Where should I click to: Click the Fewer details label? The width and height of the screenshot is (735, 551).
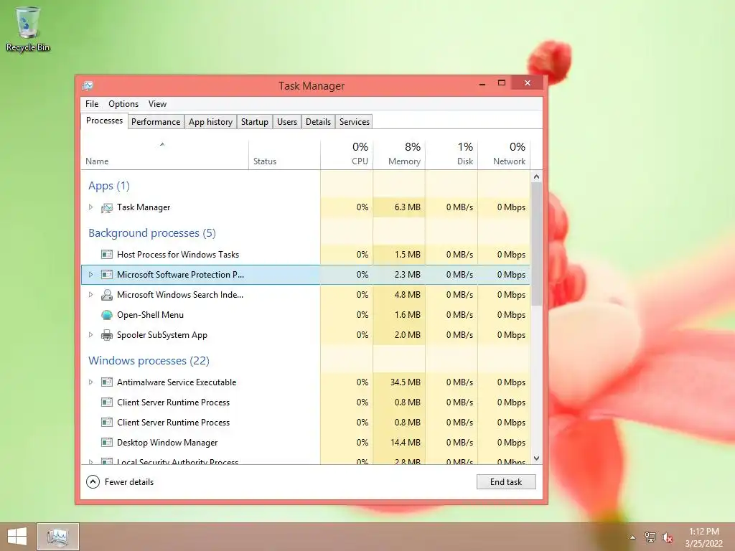pos(129,482)
